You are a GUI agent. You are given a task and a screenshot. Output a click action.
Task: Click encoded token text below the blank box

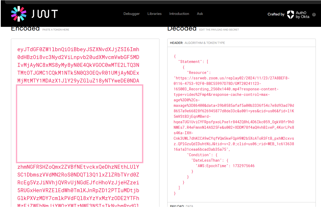click(78, 167)
